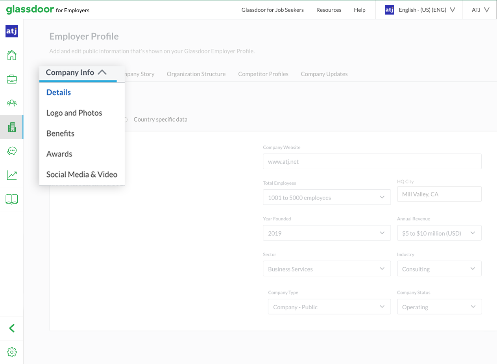Click the Glassdoor for Job Seekers link

(x=272, y=10)
